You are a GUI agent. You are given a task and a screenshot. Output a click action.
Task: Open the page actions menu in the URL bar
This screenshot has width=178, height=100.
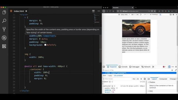(149, 11)
